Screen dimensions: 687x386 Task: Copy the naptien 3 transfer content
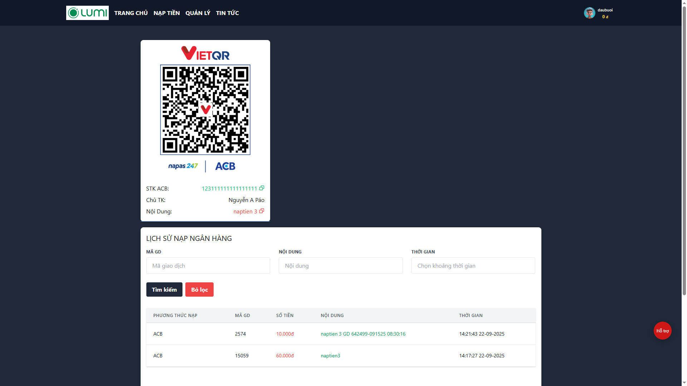pos(262,211)
